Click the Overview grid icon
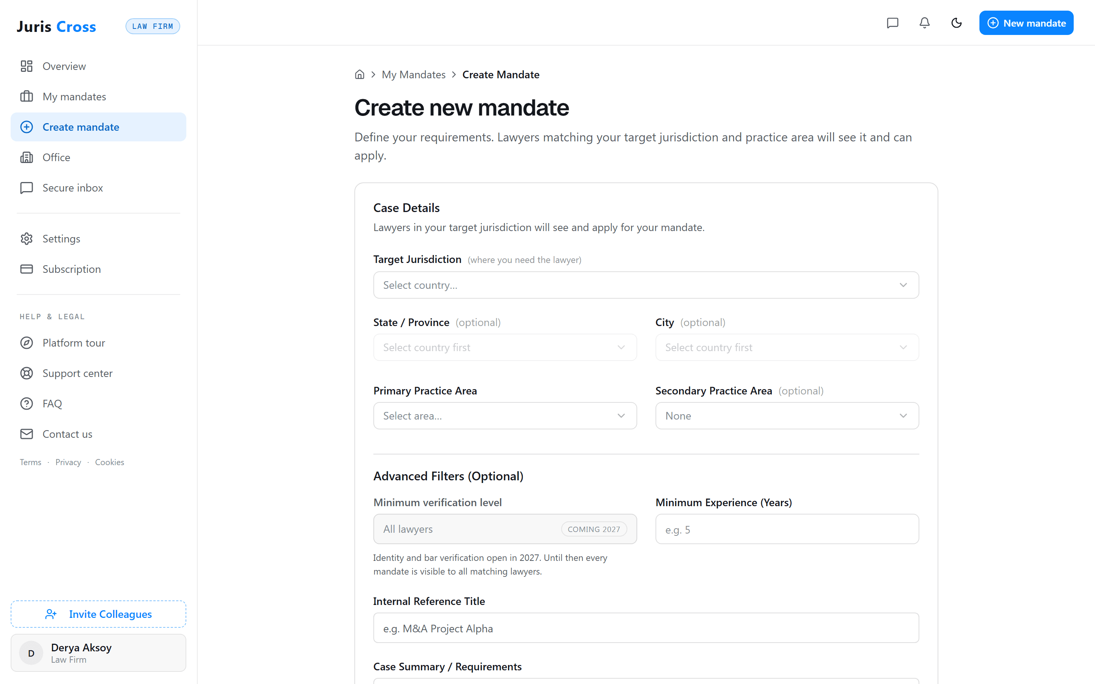 click(x=27, y=66)
